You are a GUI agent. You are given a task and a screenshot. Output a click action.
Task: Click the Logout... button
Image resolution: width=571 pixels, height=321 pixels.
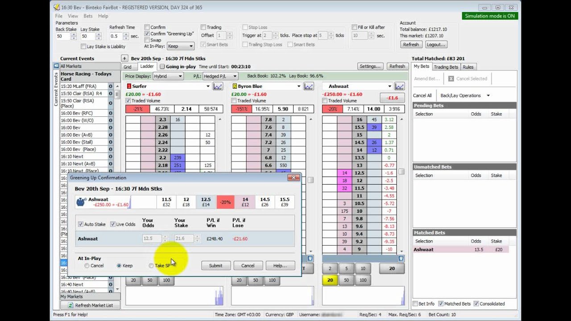click(435, 45)
